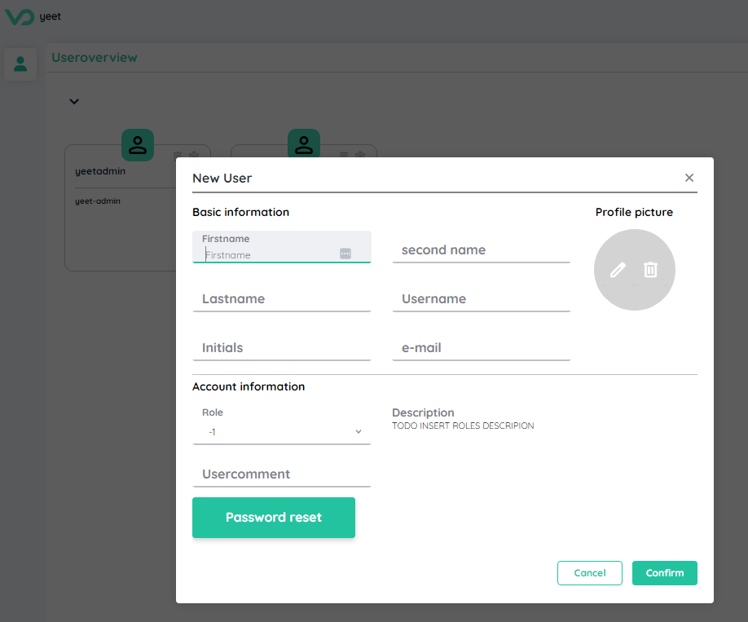Screen dimensions: 748x622
Task: Click the Confirm button
Action: click(665, 573)
